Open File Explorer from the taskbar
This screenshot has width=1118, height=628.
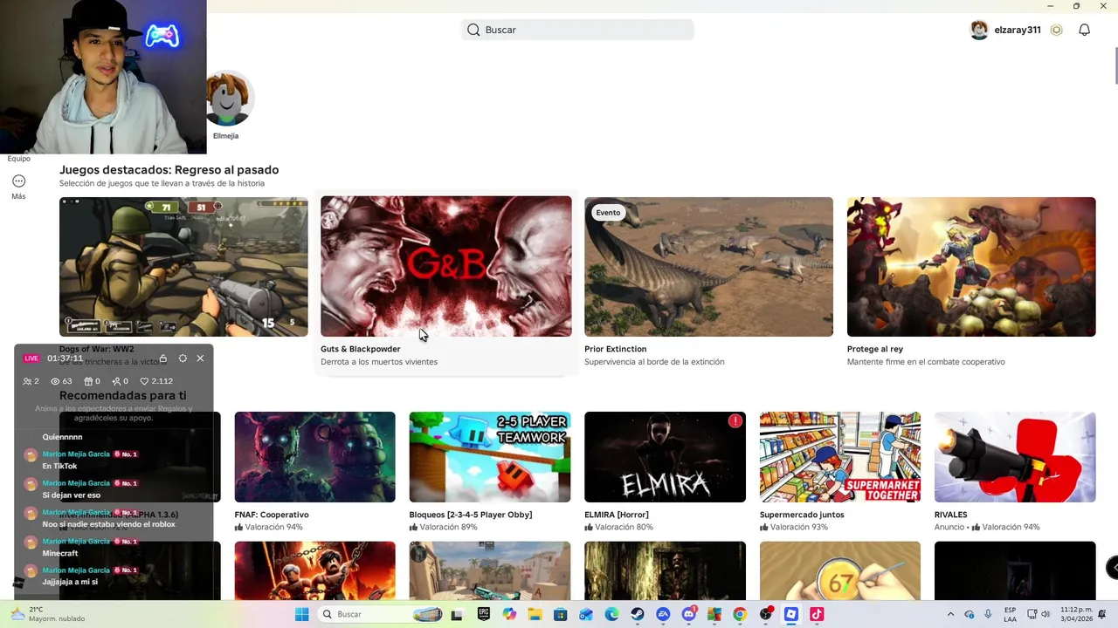(x=535, y=614)
